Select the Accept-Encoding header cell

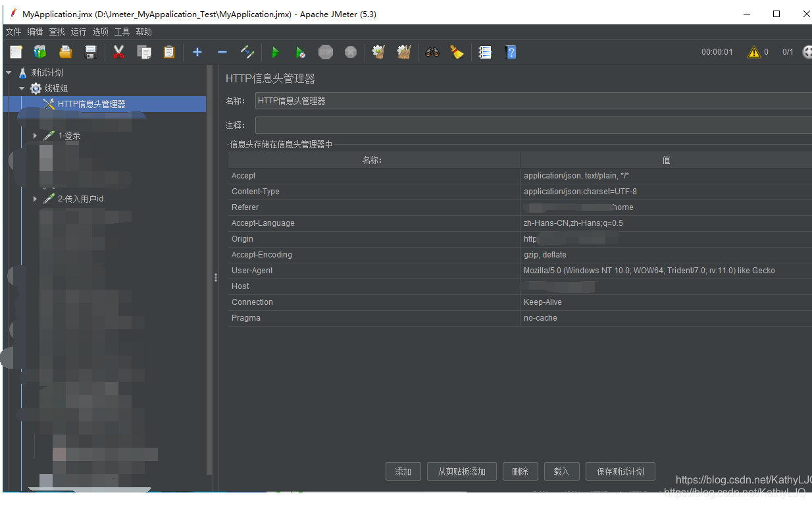tap(374, 255)
